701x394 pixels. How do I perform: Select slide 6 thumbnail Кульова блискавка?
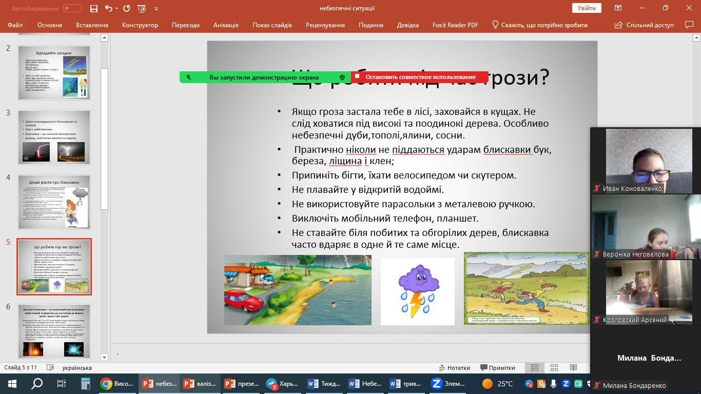[54, 331]
